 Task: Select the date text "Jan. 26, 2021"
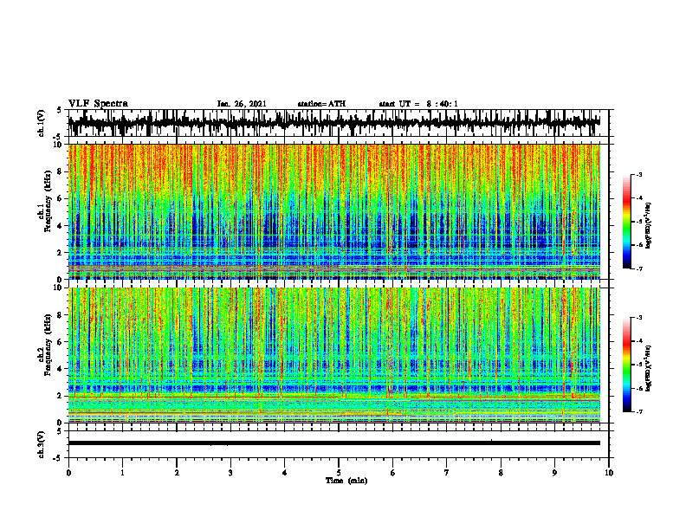pyautogui.click(x=242, y=104)
